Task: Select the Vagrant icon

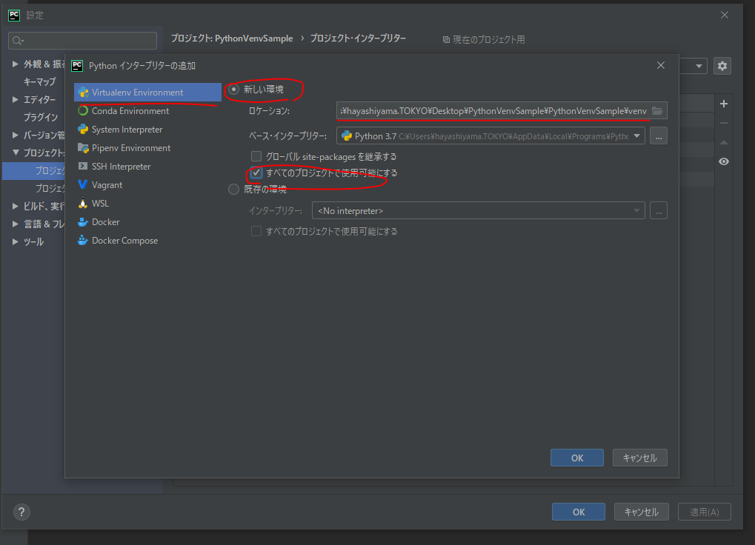Action: pos(83,184)
